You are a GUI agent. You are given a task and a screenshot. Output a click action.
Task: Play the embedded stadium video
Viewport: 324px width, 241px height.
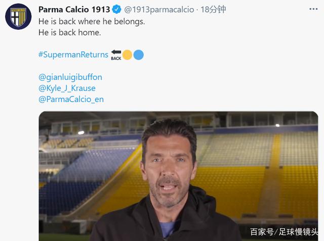(x=178, y=176)
